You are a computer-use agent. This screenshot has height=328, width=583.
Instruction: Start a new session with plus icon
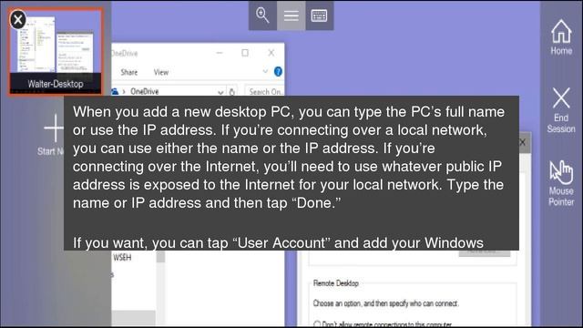point(55,128)
